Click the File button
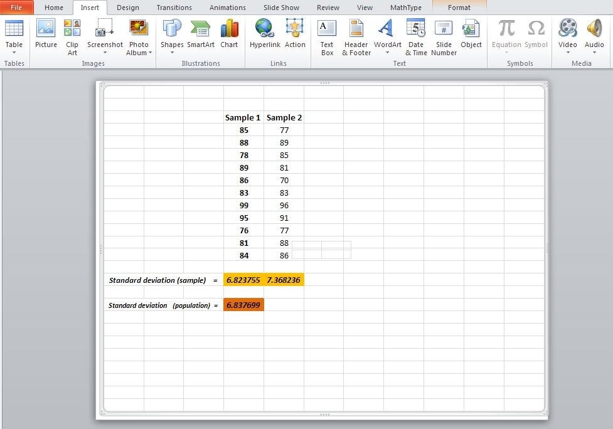The height and width of the screenshot is (429, 613). click(16, 8)
